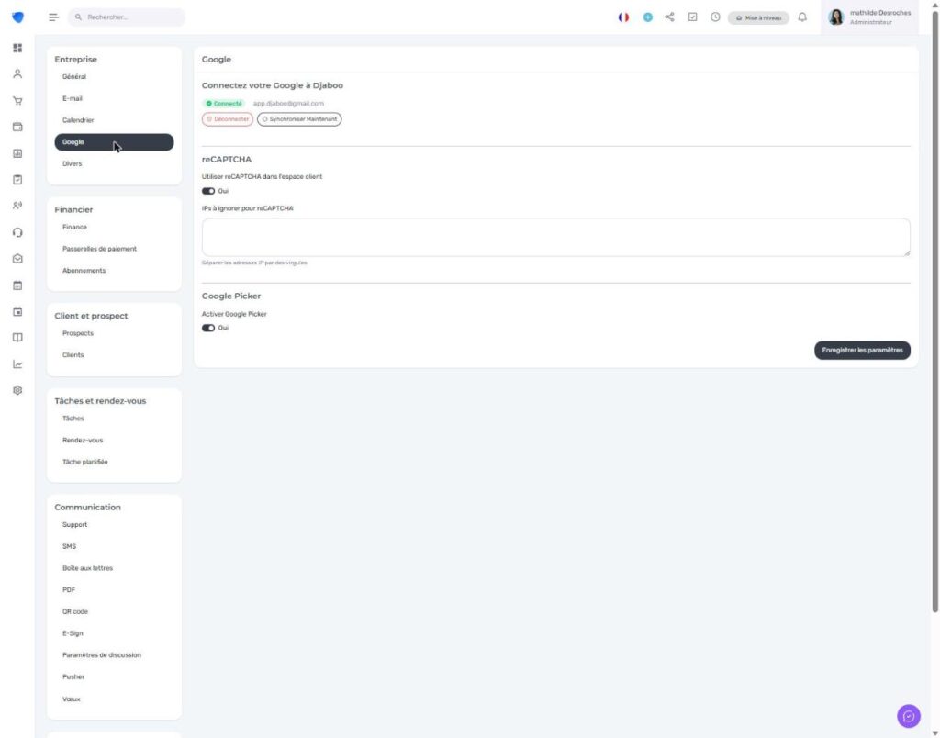Open PDF settings
Image resolution: width=940 pixels, height=738 pixels.
pyautogui.click(x=69, y=590)
